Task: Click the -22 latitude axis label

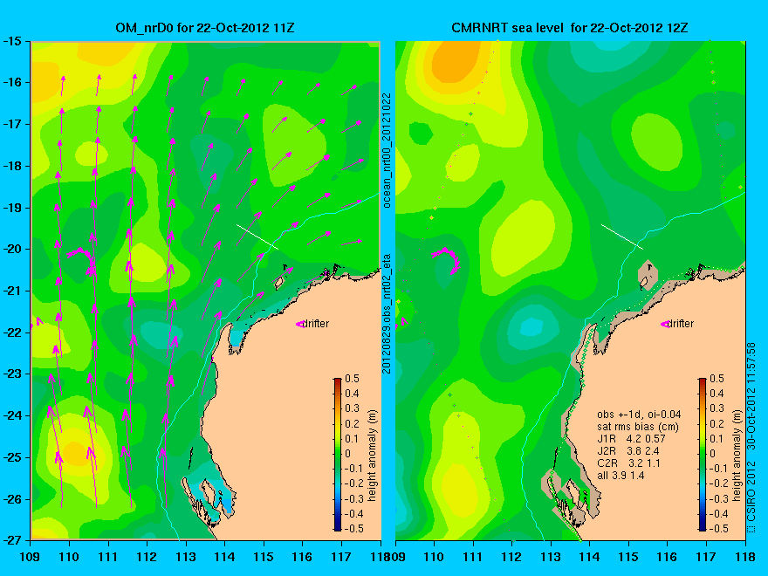Action: coord(11,333)
